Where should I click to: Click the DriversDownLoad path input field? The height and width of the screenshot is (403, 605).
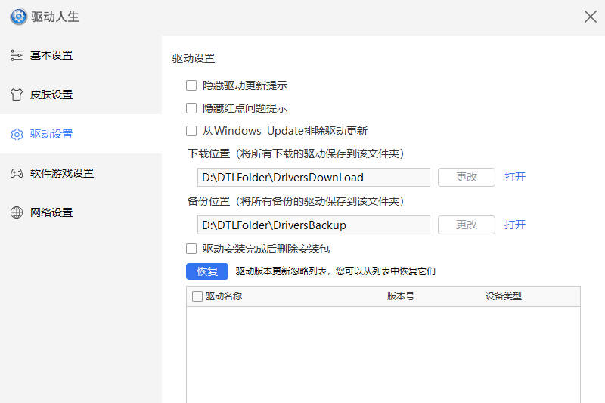pyautogui.click(x=314, y=177)
